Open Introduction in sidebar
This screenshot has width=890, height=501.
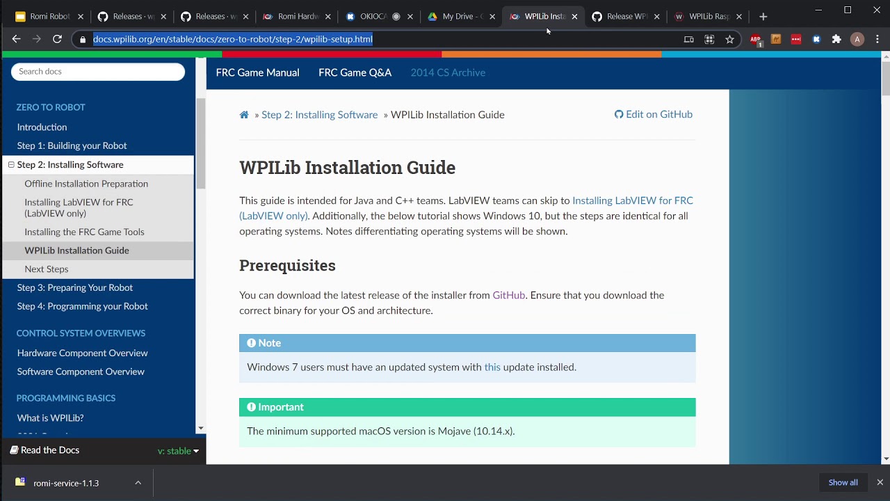(42, 127)
